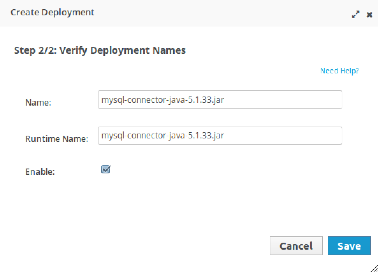
Task: Click the Runtime Name: label
Action: (57, 138)
